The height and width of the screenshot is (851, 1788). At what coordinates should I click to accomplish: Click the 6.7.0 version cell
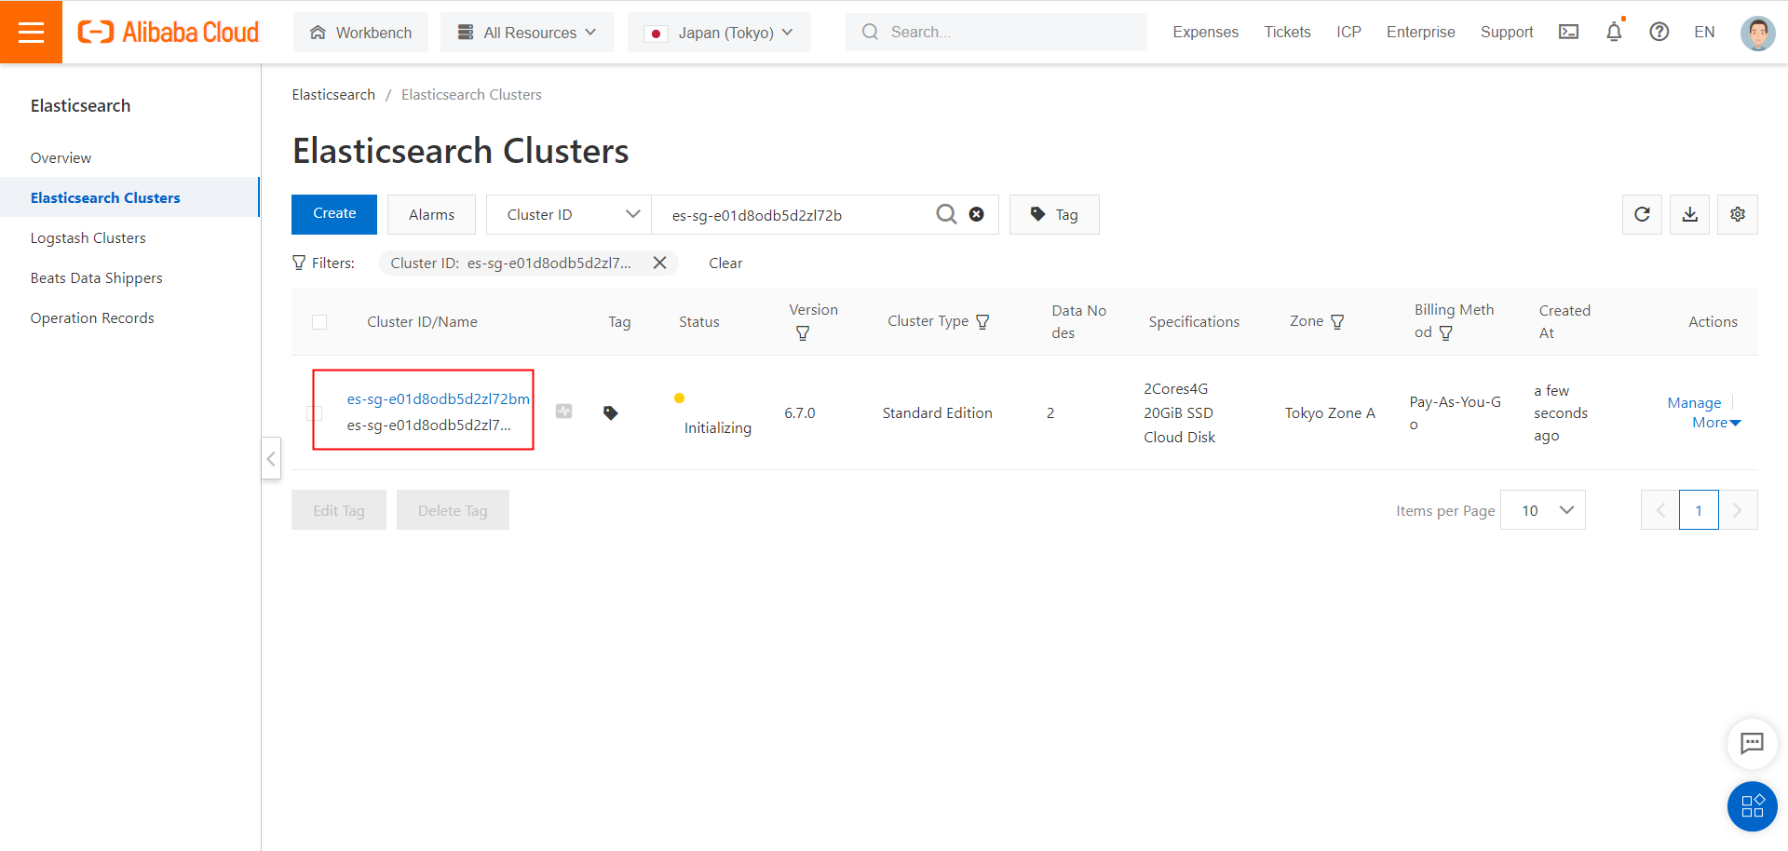(x=799, y=412)
